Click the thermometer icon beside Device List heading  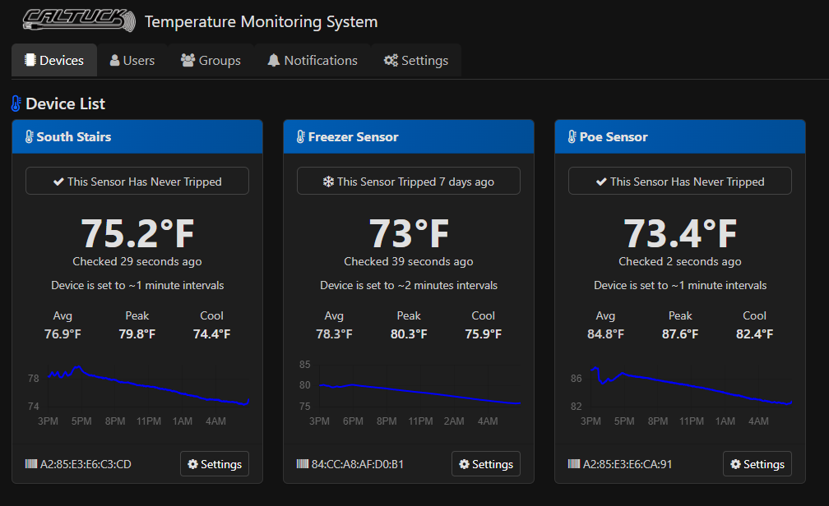pyautogui.click(x=16, y=103)
